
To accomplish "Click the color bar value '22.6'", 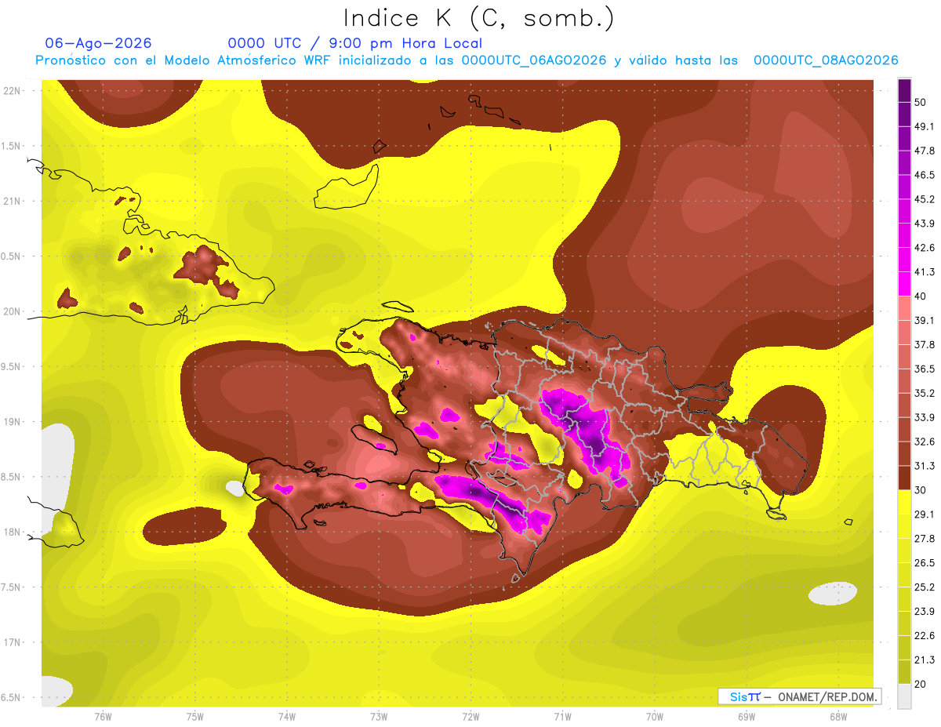I will pos(924,636).
